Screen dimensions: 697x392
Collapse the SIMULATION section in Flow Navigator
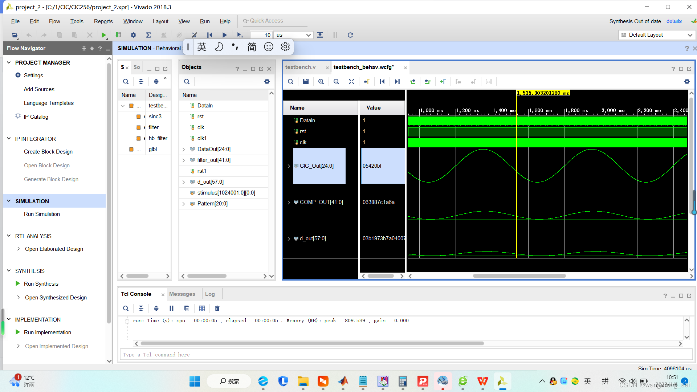pyautogui.click(x=9, y=201)
